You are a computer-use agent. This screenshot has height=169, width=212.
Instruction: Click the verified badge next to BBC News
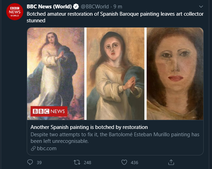point(75,7)
